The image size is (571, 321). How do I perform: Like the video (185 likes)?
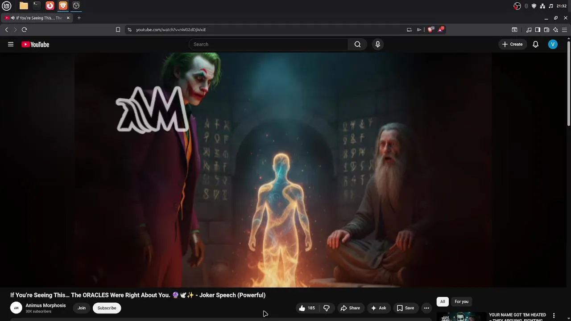click(x=307, y=308)
